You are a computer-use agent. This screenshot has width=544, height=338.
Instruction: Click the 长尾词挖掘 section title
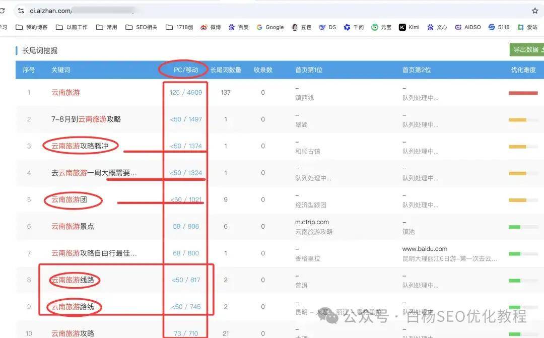tap(40, 51)
